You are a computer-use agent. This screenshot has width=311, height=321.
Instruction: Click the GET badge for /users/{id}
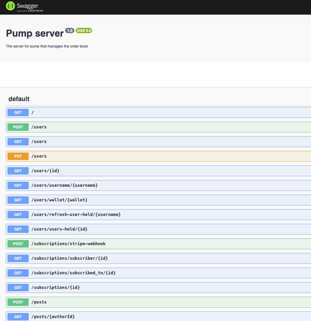18,171
